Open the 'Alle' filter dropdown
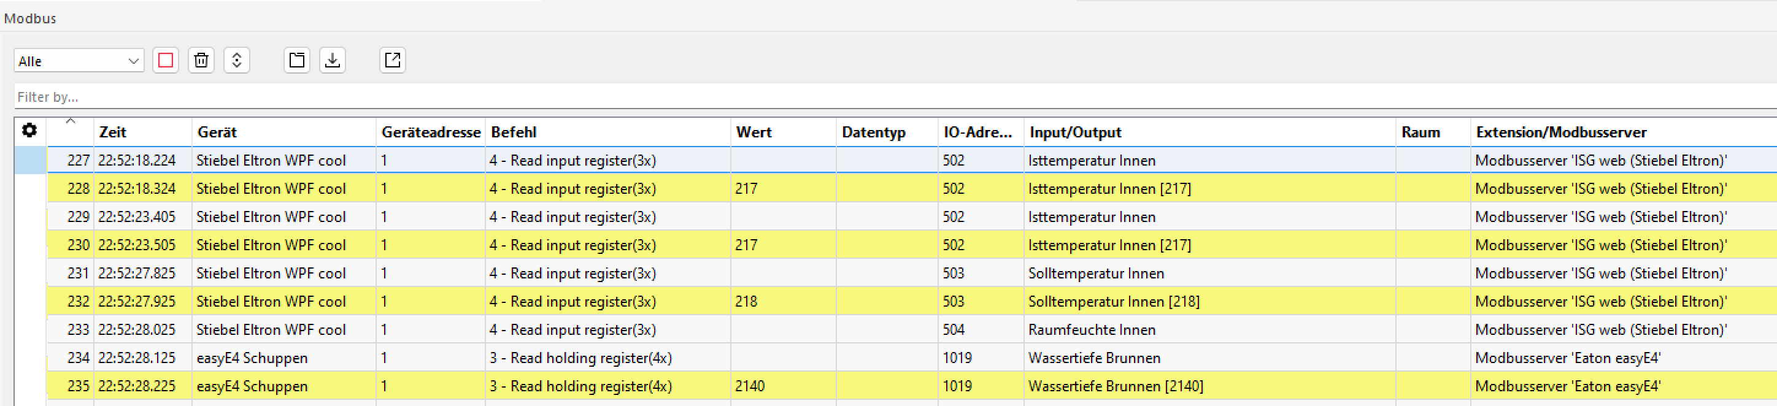This screenshot has width=1777, height=406. pos(79,61)
